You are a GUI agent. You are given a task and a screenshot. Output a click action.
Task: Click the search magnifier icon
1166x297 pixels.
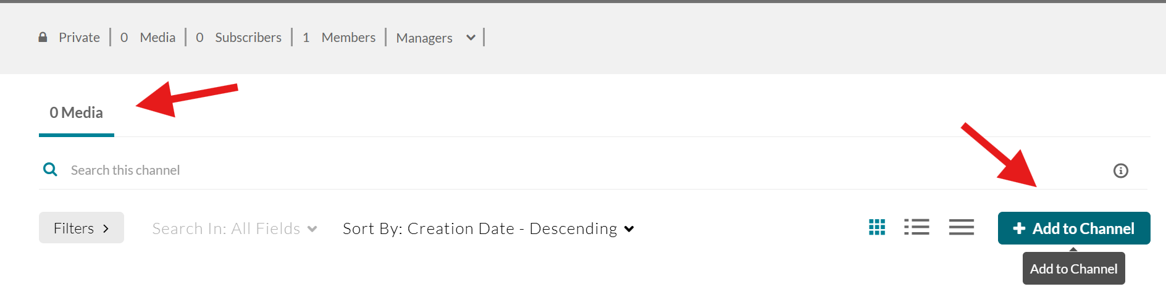50,169
